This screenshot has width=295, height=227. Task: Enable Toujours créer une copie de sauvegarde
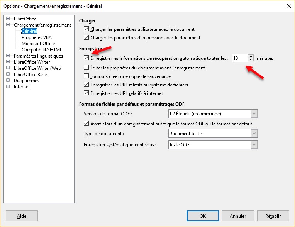point(86,77)
